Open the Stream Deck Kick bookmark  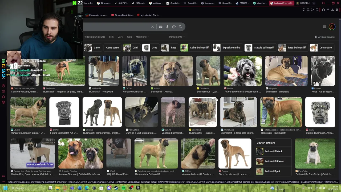(122, 15)
